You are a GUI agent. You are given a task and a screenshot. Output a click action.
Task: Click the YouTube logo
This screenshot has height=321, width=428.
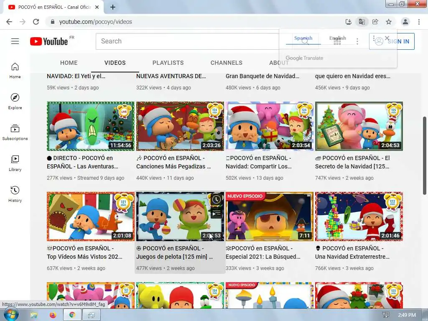click(x=49, y=41)
